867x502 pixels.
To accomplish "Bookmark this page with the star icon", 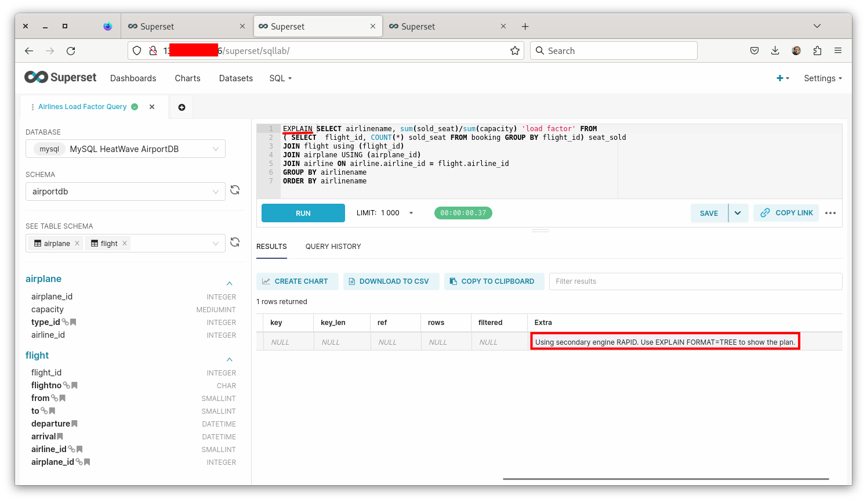I will click(x=515, y=51).
